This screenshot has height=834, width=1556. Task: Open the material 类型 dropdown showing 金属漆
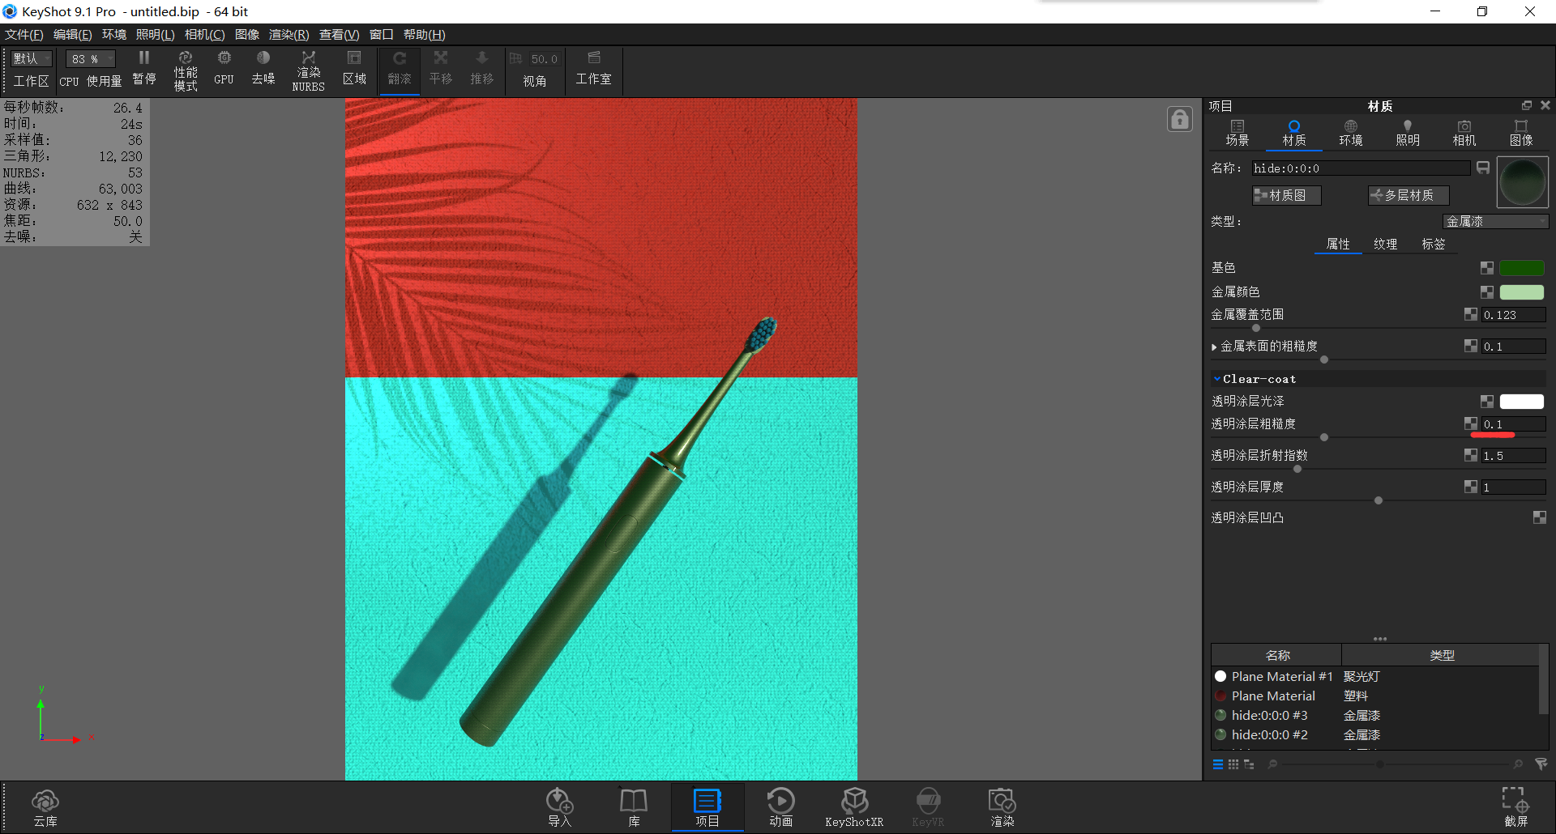pyautogui.click(x=1495, y=221)
